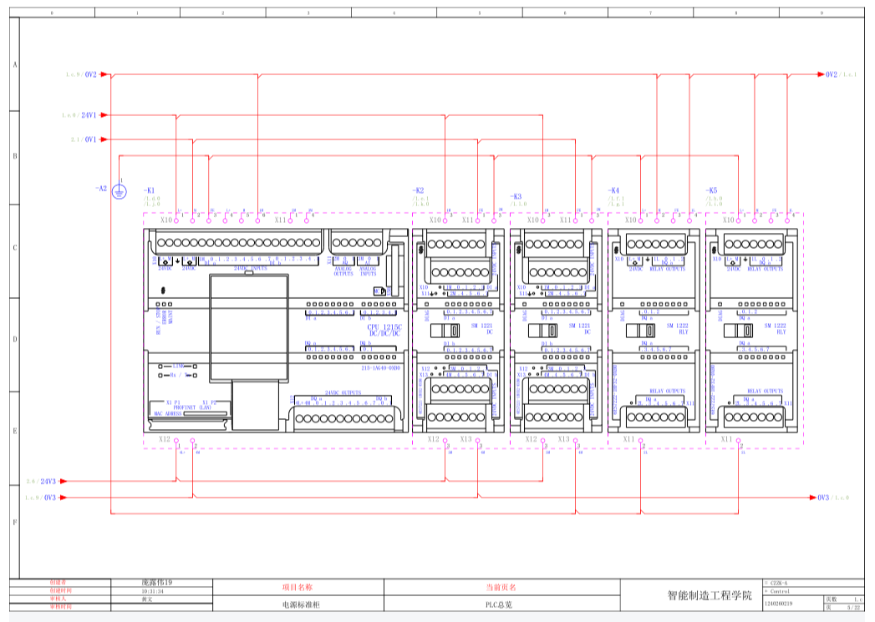Screen dimensions: 875x622
Task: Select the -K1 device tag label
Action: tap(150, 190)
